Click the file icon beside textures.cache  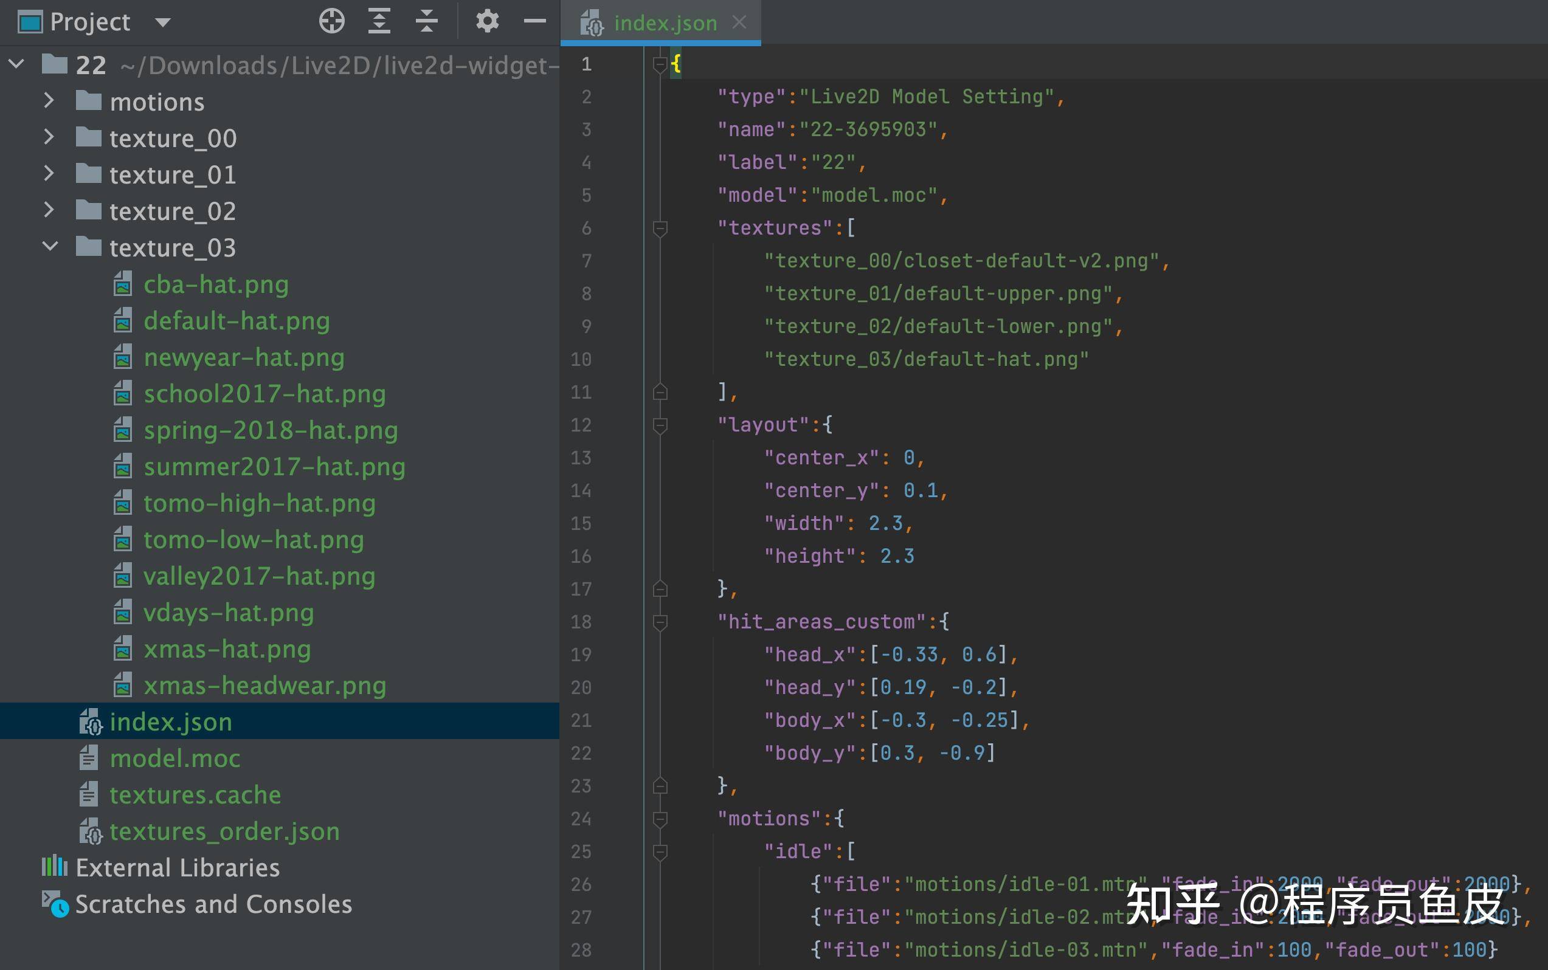click(89, 795)
